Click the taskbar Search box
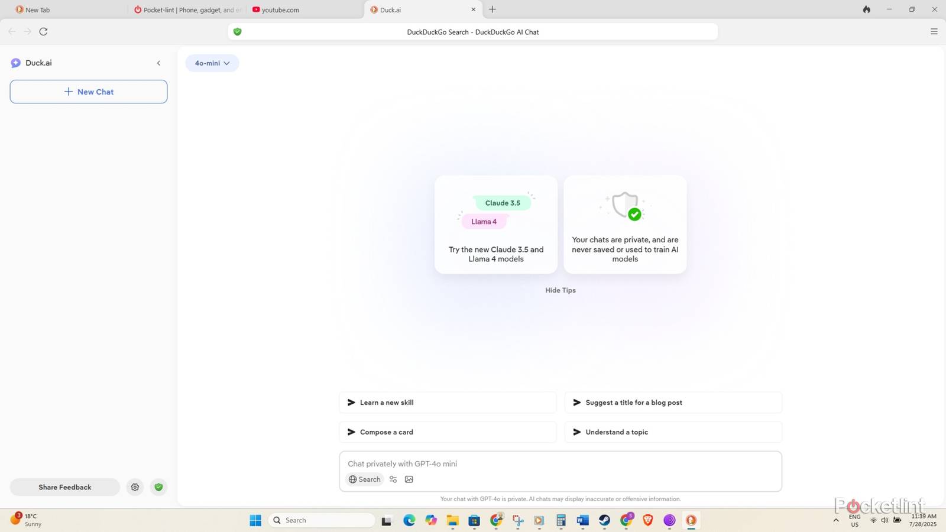The height and width of the screenshot is (532, 946). click(x=322, y=520)
